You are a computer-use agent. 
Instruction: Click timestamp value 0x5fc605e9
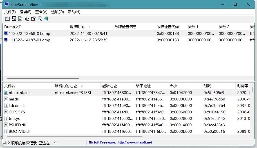click(x=214, y=93)
